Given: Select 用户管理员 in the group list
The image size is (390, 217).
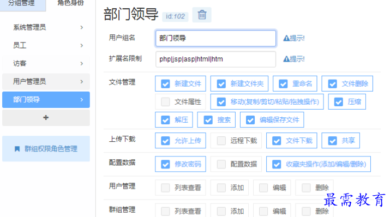Looking at the screenshot, I should (46, 82).
